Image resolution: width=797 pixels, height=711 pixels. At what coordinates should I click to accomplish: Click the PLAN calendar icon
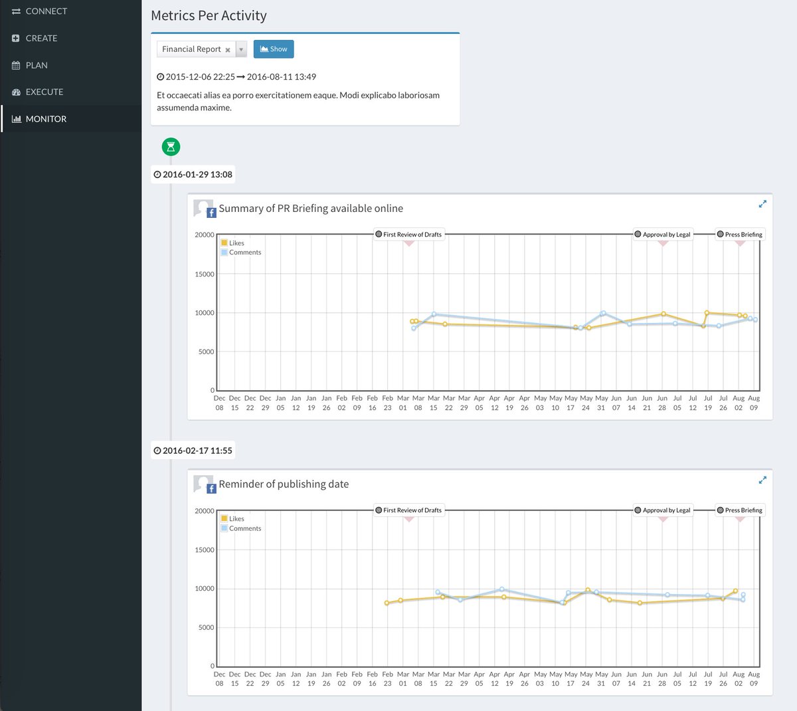tap(16, 65)
